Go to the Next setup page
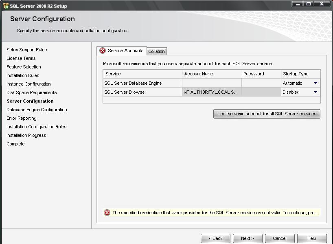333x244 pixels. click(247, 238)
